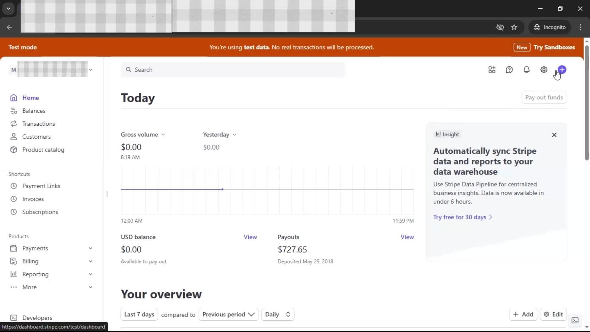Viewport: 590px width, 332px height.
Task: Open the Yesterday comparison dropdown
Action: (219, 135)
